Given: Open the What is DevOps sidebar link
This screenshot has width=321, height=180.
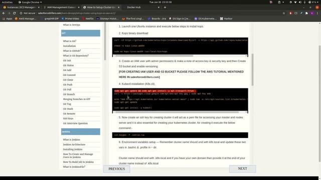Looking at the screenshot, I should click(x=71, y=25).
